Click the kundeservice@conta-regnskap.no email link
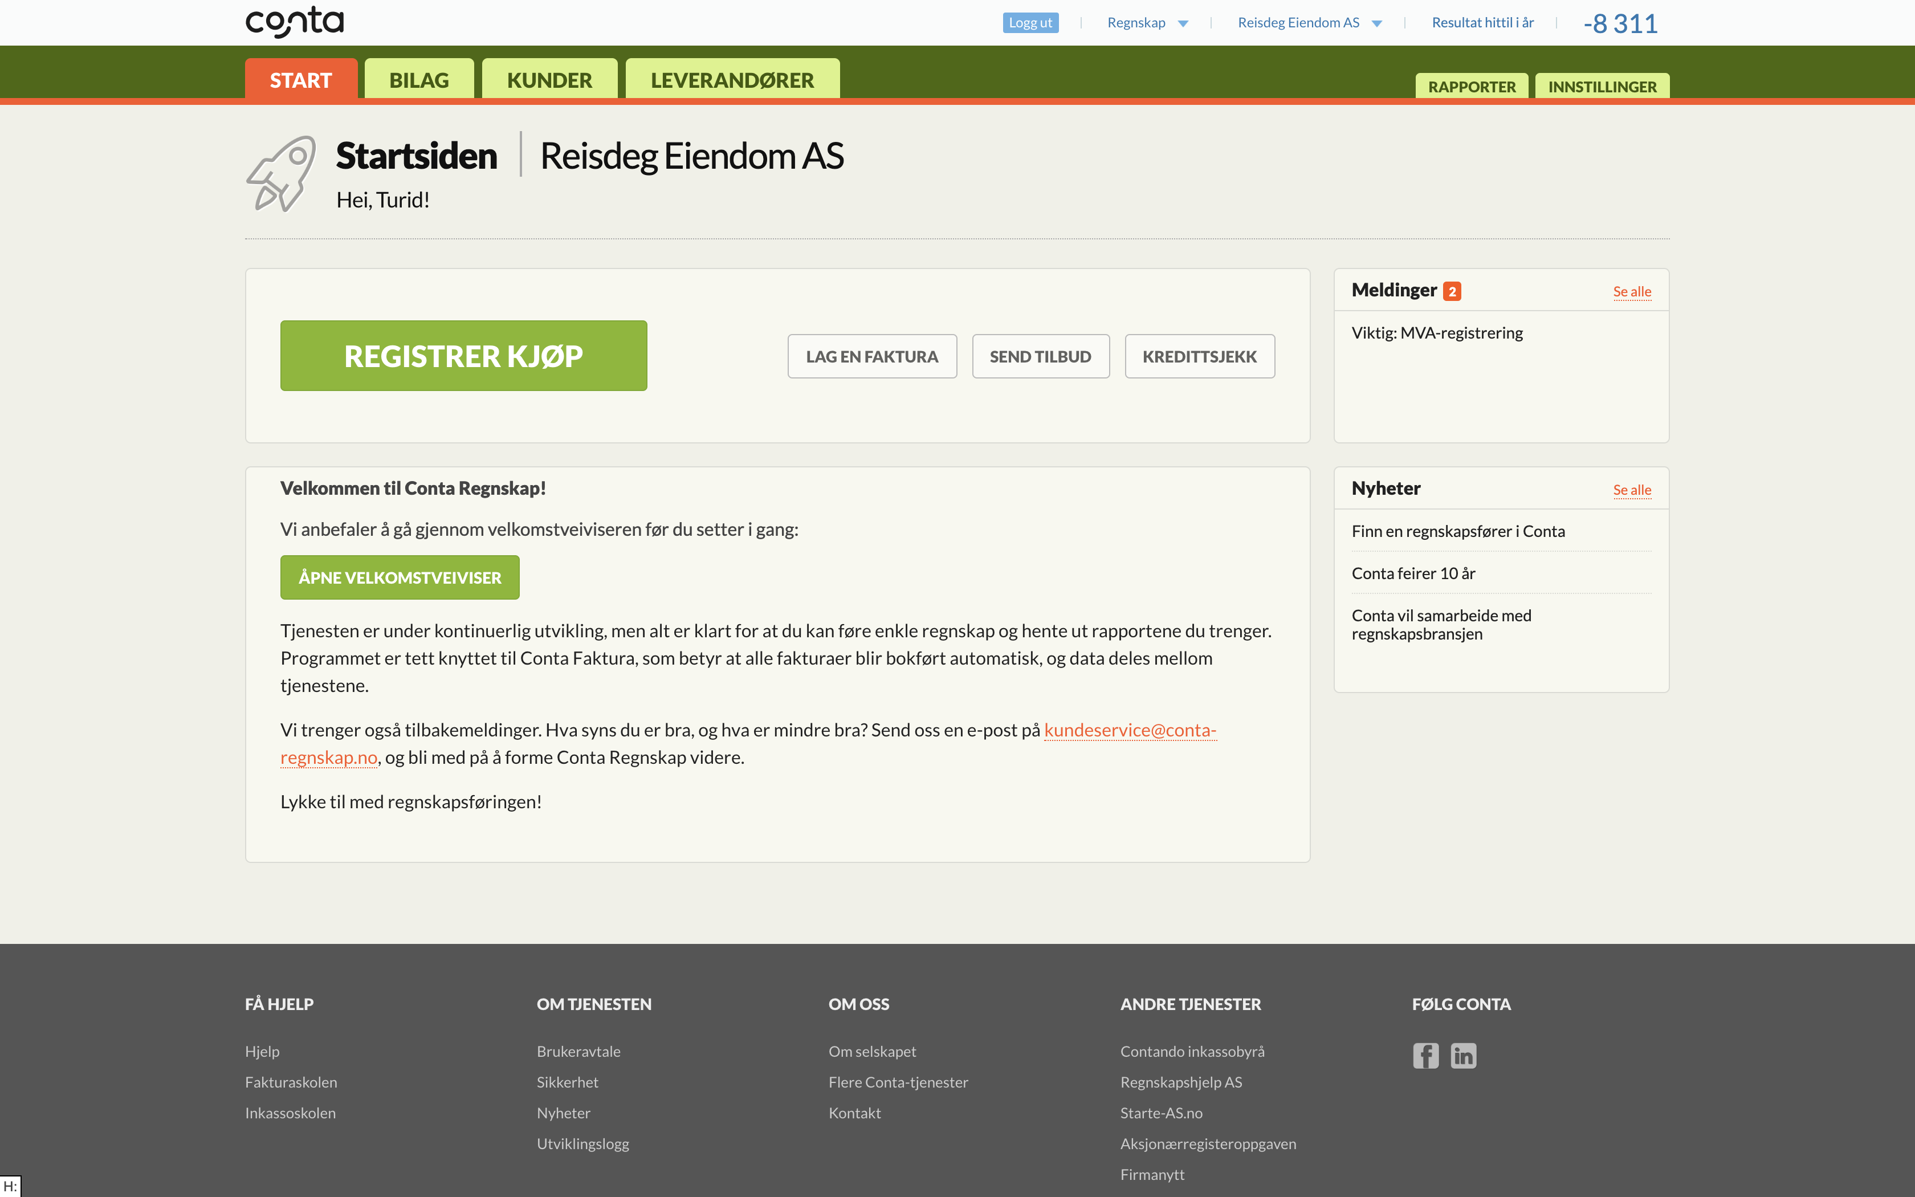 [1130, 730]
